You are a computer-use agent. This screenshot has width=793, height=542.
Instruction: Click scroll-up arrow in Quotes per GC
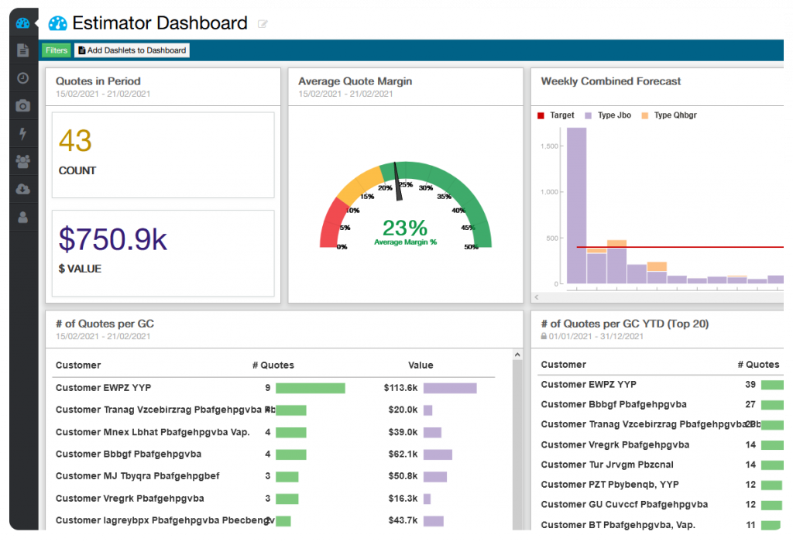pos(517,355)
